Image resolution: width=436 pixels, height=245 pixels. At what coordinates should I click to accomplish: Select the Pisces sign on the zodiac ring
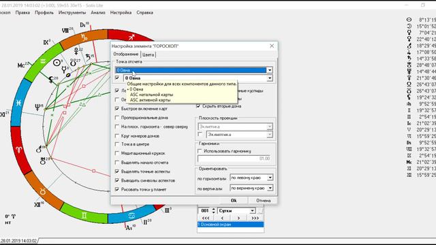(18, 103)
